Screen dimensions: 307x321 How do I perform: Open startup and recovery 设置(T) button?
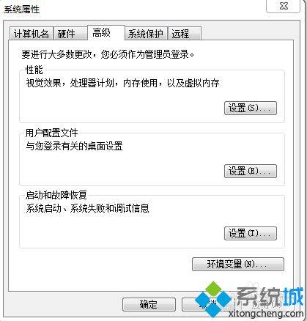tap(251, 233)
